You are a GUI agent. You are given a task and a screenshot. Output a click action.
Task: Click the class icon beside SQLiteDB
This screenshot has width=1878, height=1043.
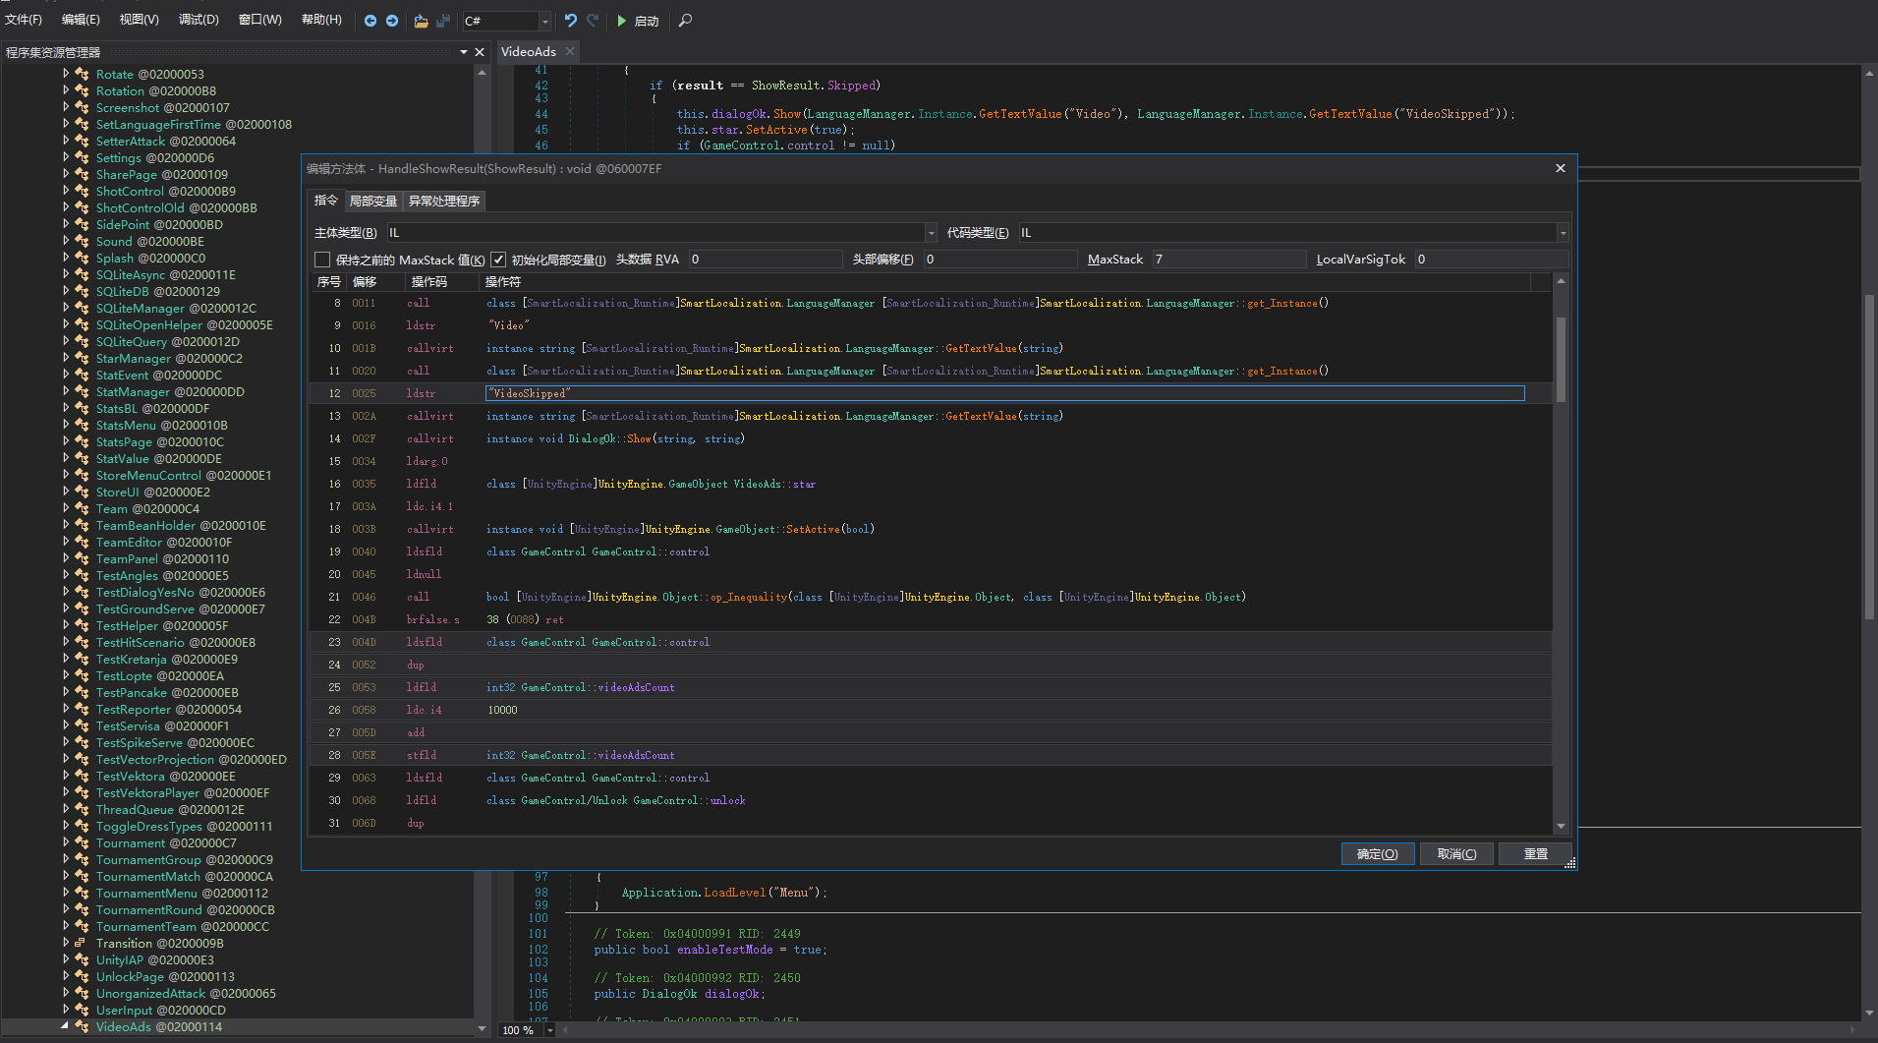pyautogui.click(x=83, y=291)
